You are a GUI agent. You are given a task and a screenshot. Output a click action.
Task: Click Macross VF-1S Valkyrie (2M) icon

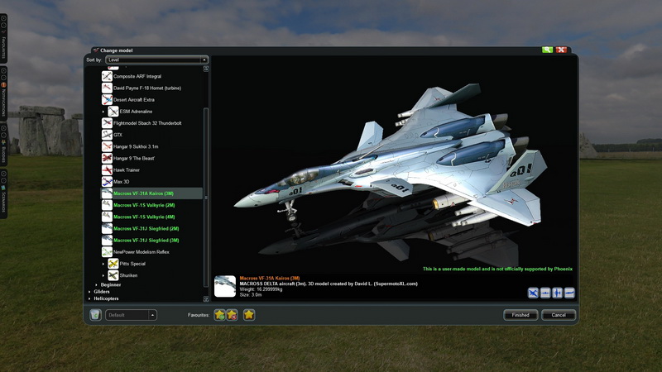[107, 205]
